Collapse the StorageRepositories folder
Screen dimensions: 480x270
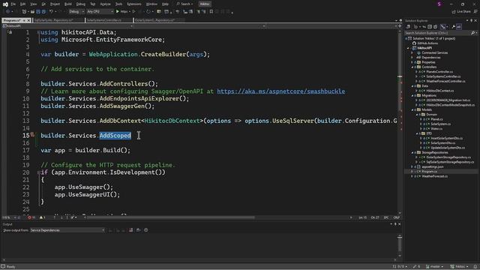coord(412,152)
